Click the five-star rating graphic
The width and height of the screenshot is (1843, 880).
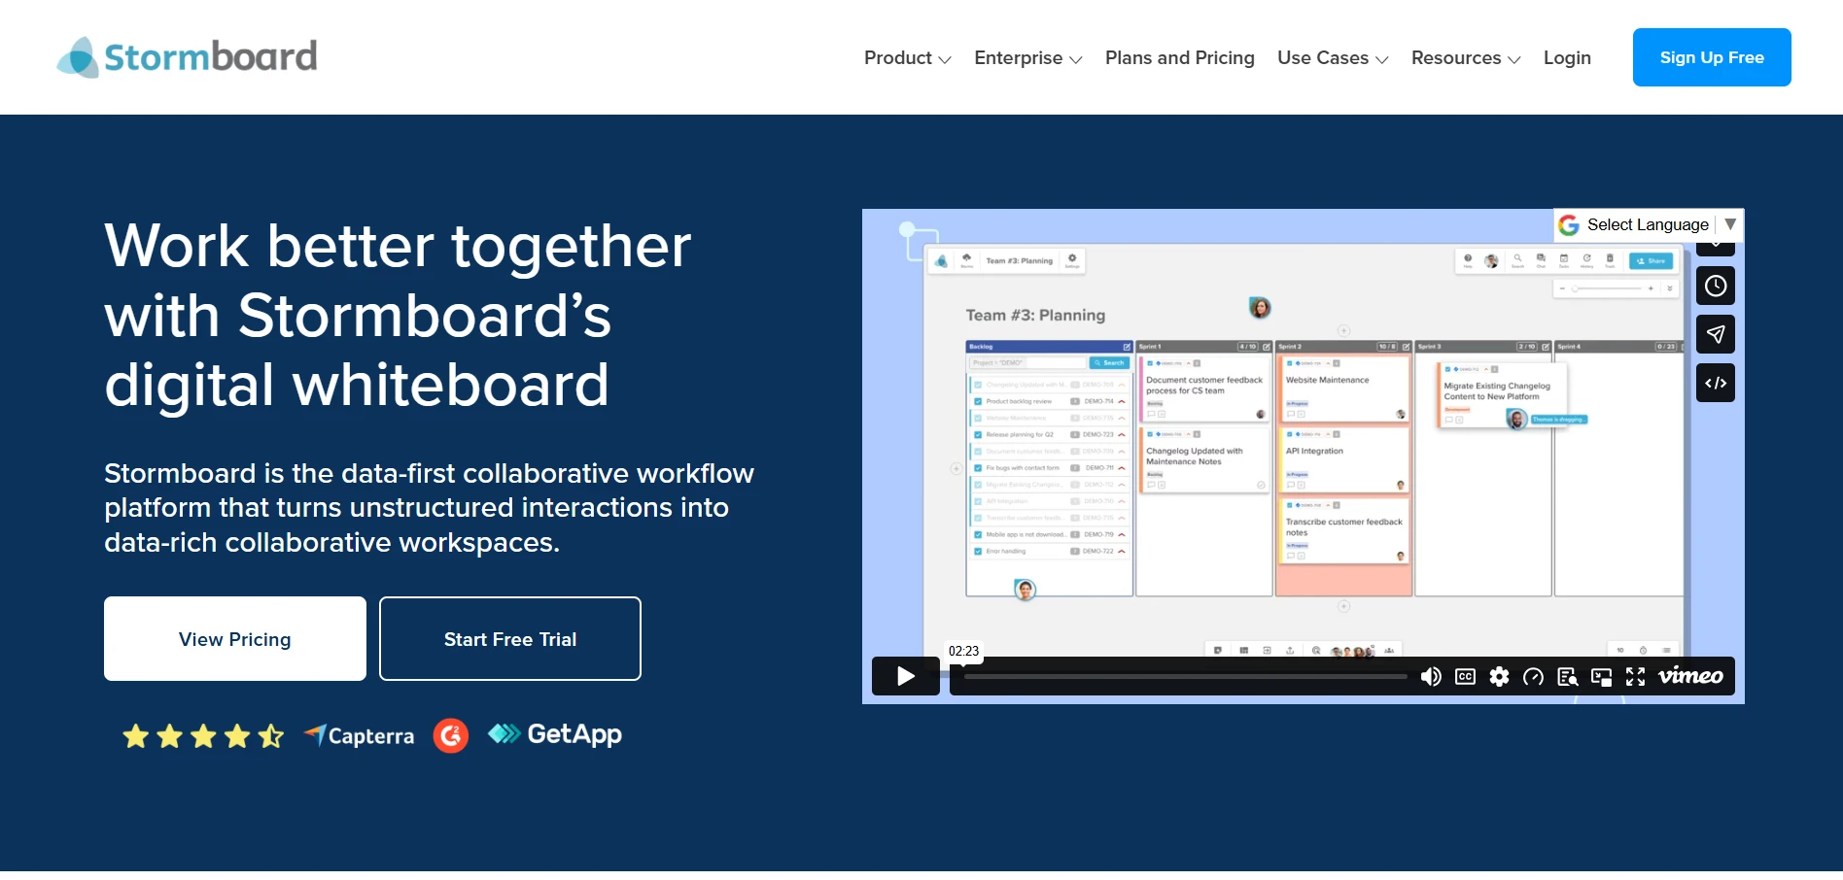coord(203,736)
